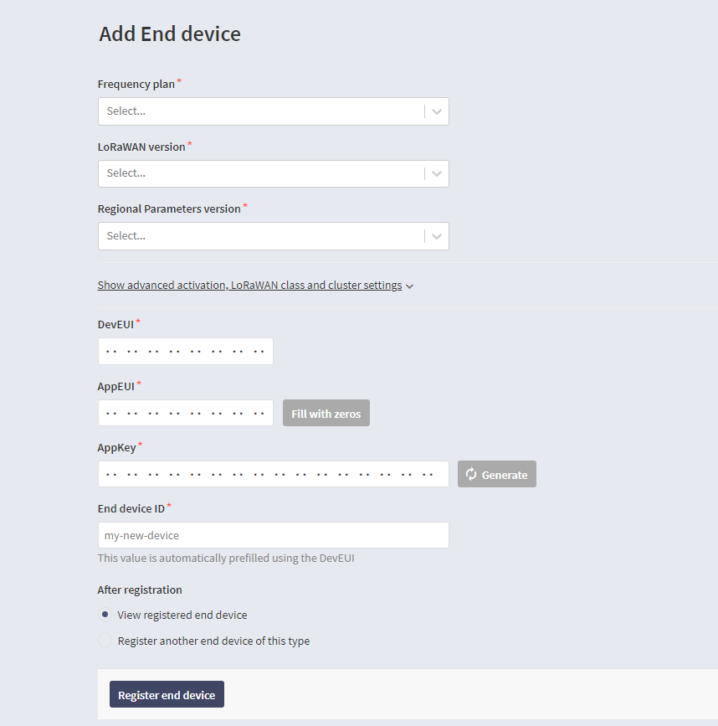Image resolution: width=718 pixels, height=726 pixels.
Task: Click inside the AppEUI input field
Action: 184,412
